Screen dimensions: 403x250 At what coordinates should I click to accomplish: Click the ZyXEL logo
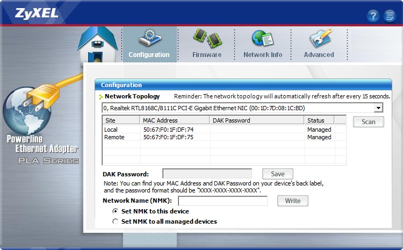point(31,12)
